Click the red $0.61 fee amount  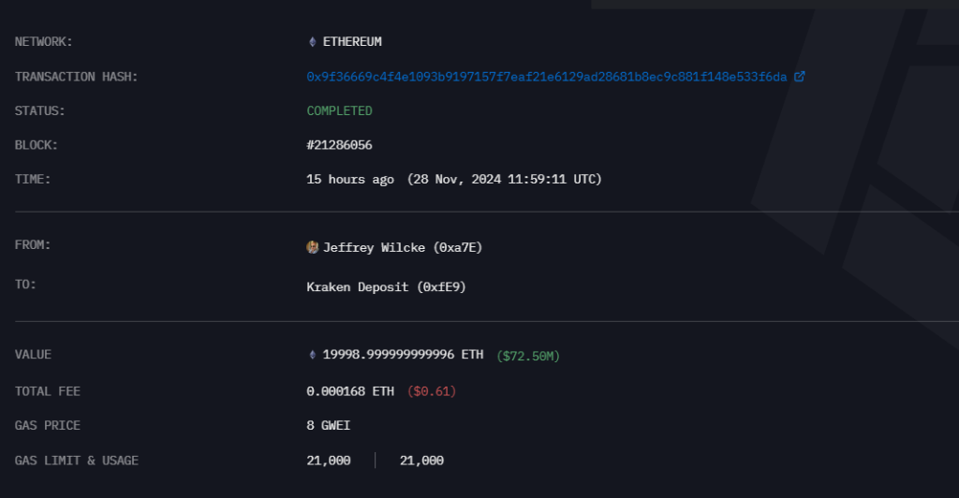coord(431,391)
